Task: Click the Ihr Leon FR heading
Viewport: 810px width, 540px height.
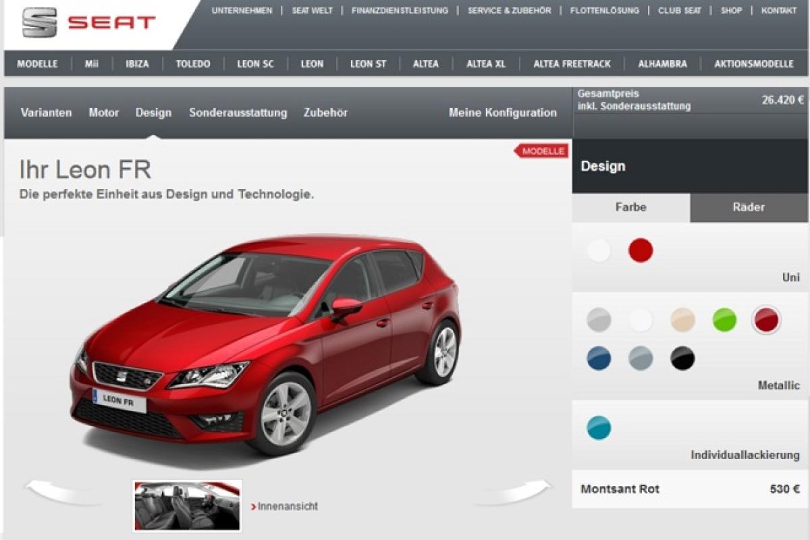Action: pos(85,169)
